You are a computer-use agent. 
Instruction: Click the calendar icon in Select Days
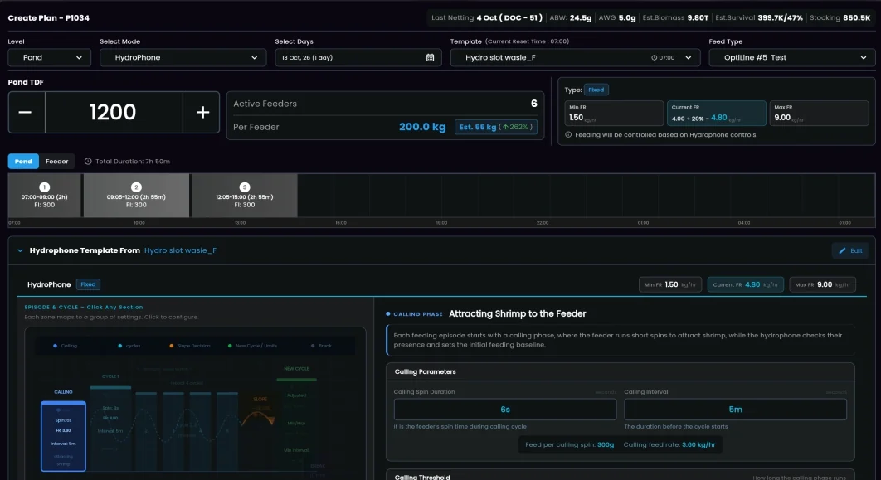[x=430, y=57]
